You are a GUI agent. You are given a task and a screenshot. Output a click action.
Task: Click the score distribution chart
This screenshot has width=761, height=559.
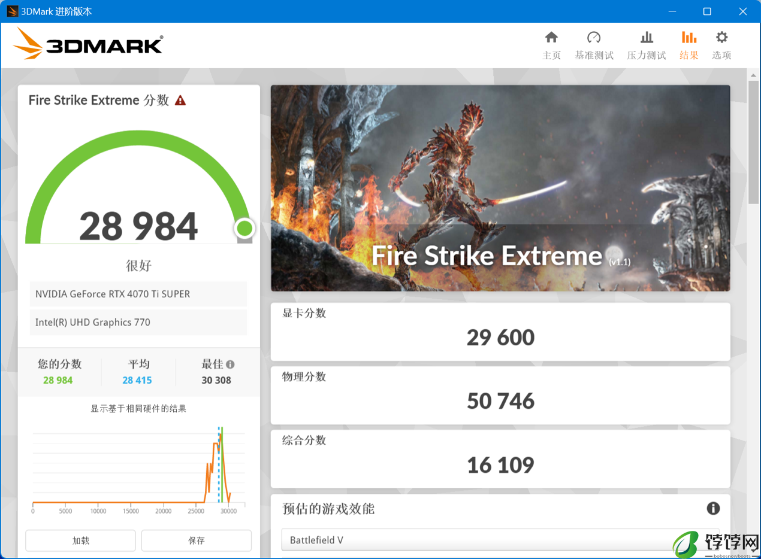tap(138, 469)
